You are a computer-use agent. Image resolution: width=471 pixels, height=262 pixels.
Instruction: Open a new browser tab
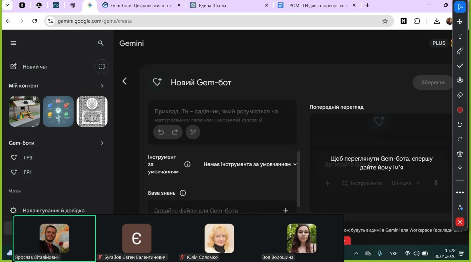(x=367, y=5)
